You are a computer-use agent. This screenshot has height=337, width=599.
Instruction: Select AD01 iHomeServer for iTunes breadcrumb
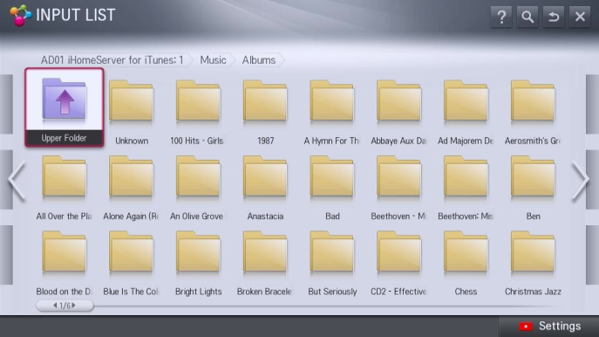112,60
